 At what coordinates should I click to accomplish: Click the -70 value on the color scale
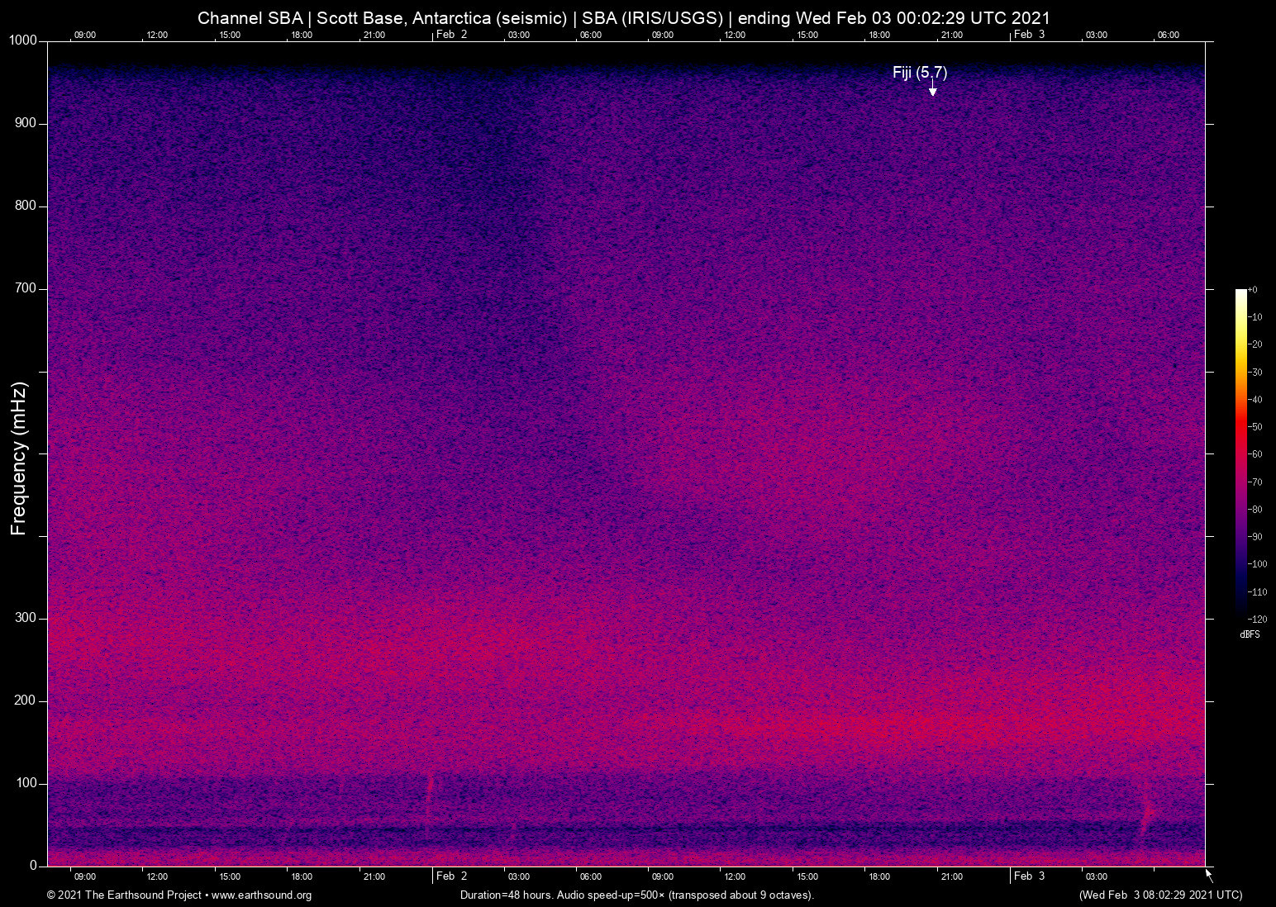click(1255, 482)
